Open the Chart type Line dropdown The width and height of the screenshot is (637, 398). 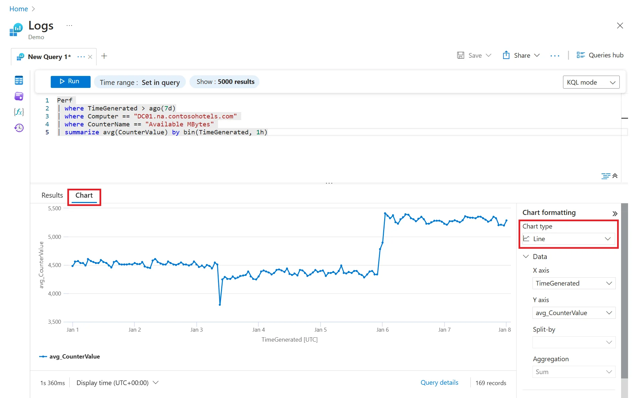(x=568, y=239)
